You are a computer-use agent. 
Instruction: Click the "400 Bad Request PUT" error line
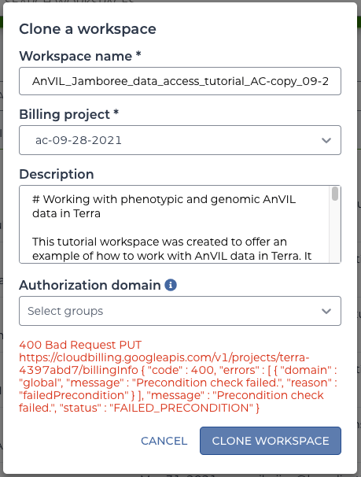[80, 345]
